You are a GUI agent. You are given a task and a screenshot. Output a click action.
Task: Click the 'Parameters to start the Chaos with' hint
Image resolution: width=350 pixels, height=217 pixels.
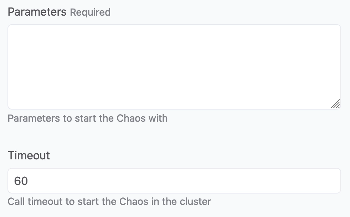tap(88, 118)
